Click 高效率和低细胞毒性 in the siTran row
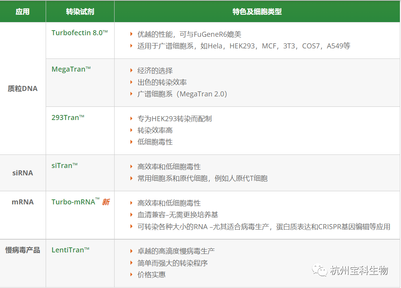Screen dimensions: 401x288 click(x=169, y=167)
